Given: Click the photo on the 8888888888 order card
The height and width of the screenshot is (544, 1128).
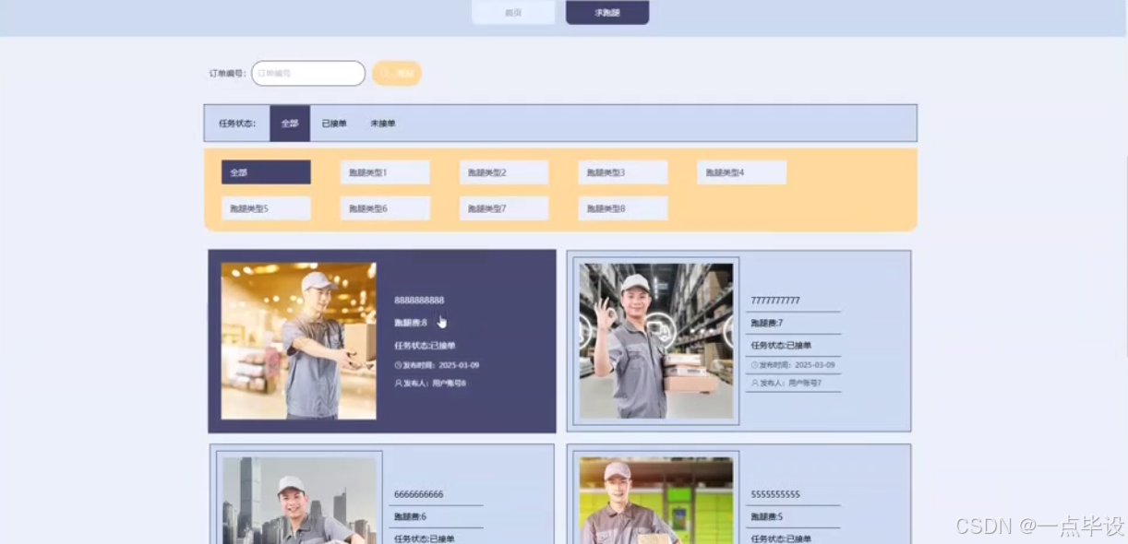Looking at the screenshot, I should click(x=299, y=340).
